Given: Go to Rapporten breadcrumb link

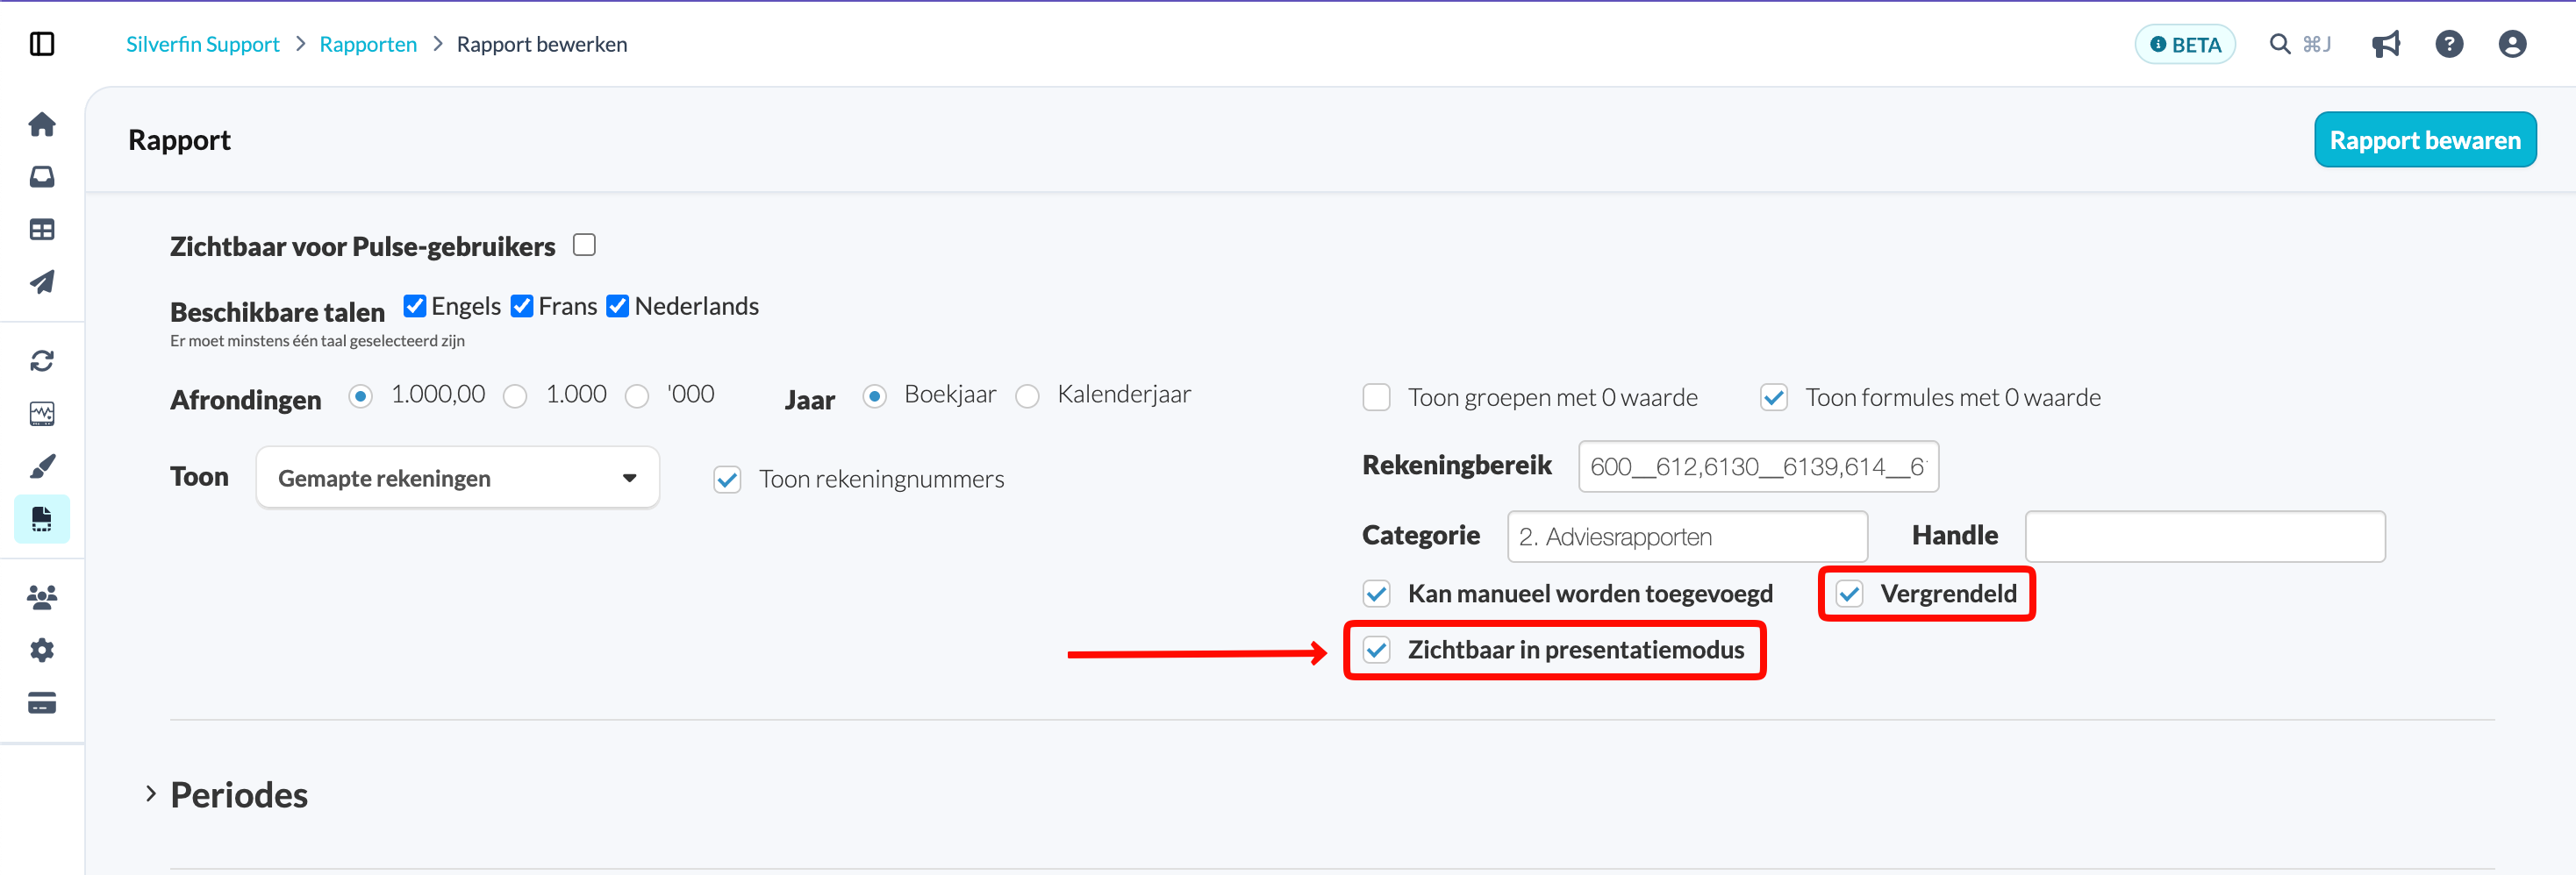Looking at the screenshot, I should [x=368, y=44].
